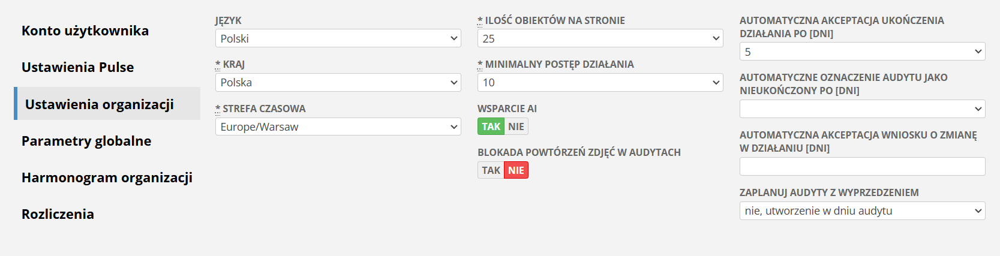Select Ustawienia organizacji in sidebar
Image resolution: width=1000 pixels, height=256 pixels.
point(100,104)
